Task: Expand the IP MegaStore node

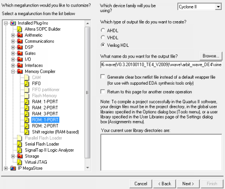Action: click(x=6, y=168)
